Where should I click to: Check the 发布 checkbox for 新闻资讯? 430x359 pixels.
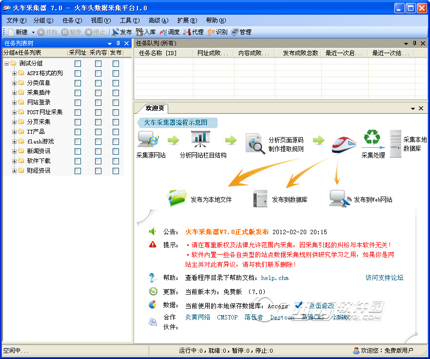pyautogui.click(x=116, y=151)
